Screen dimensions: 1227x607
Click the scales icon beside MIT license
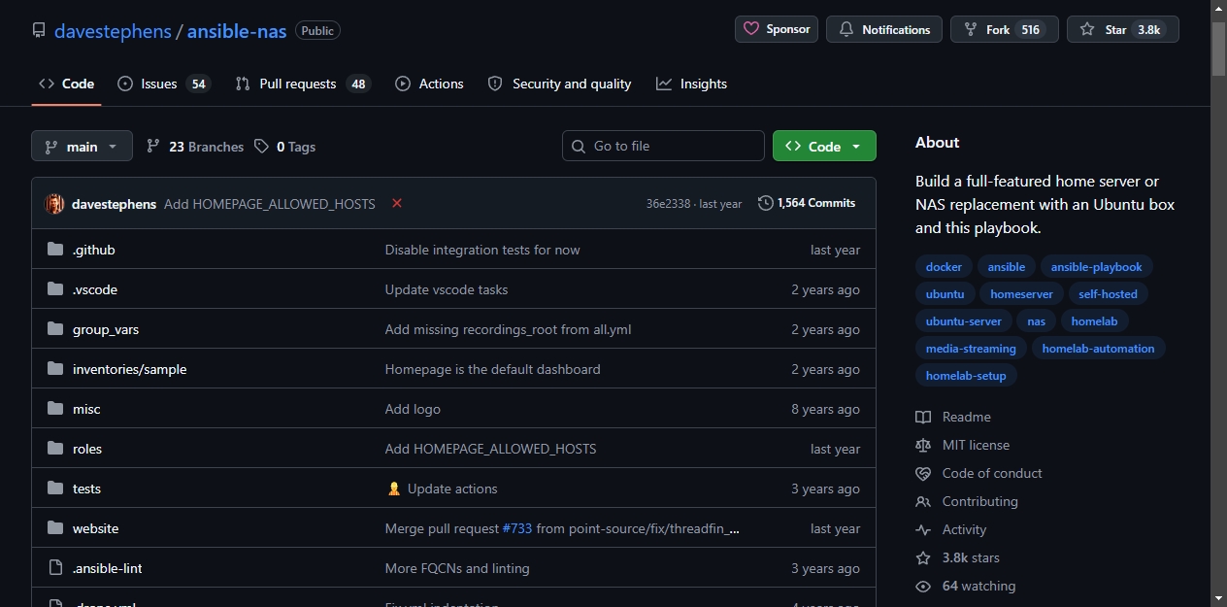tap(923, 445)
